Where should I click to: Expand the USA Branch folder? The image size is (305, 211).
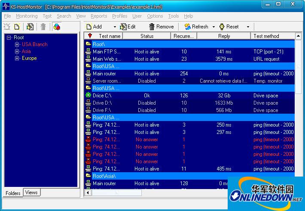click(17, 44)
